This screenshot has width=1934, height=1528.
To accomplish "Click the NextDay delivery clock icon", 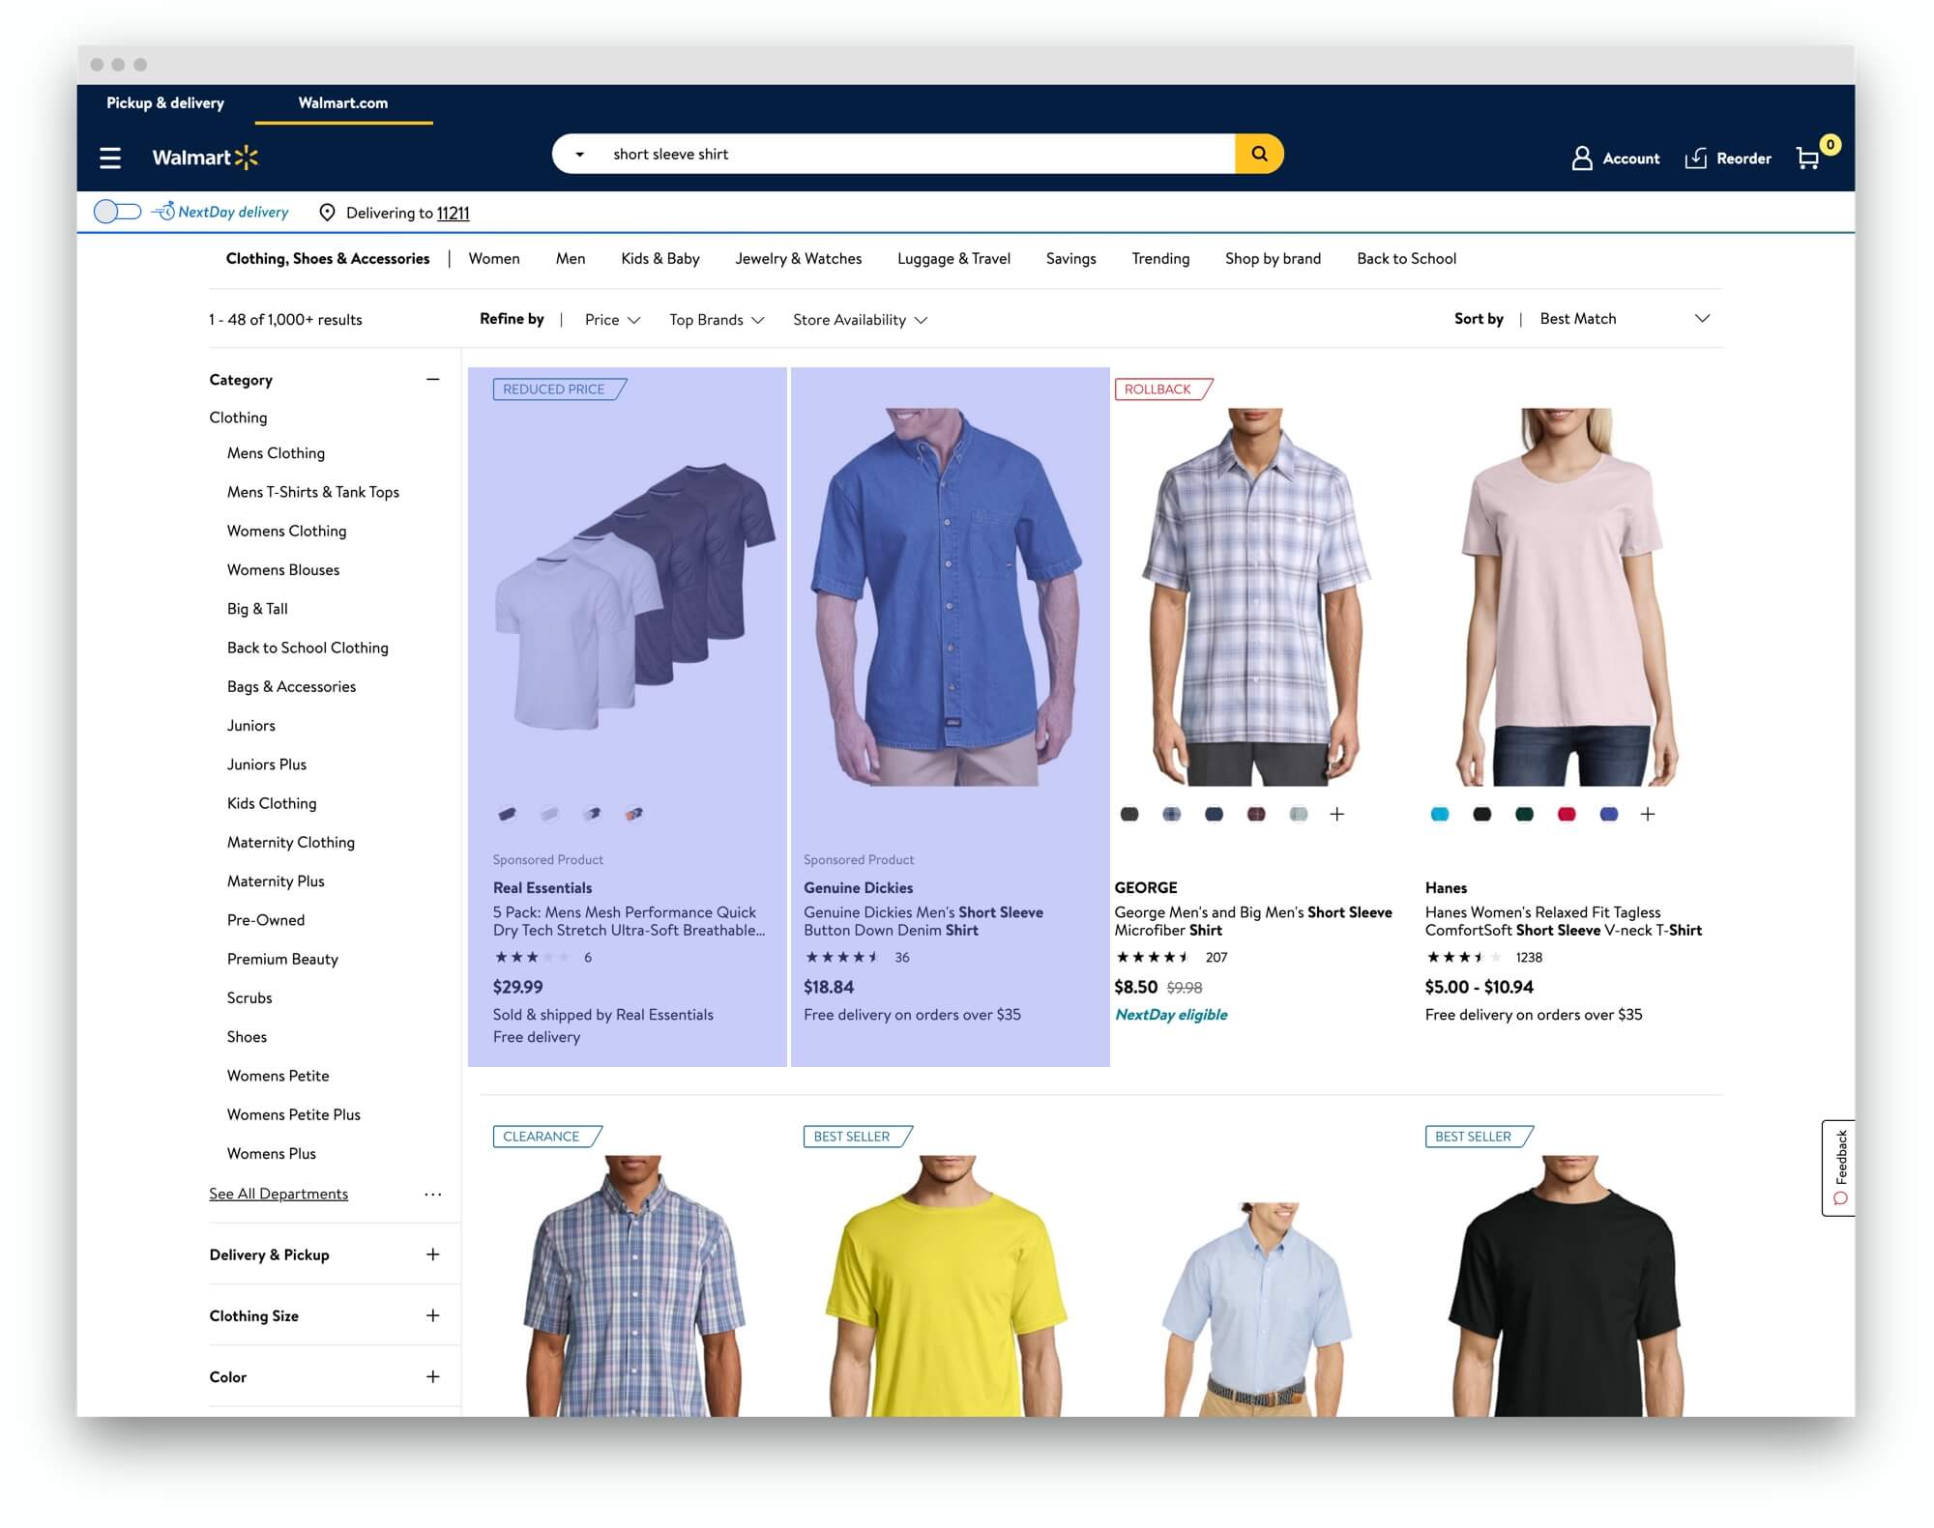I will pos(164,211).
